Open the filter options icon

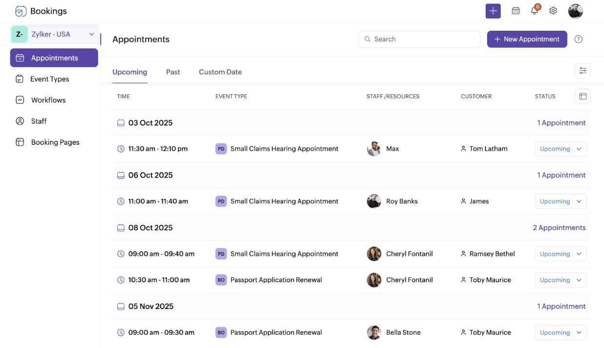[x=583, y=71]
